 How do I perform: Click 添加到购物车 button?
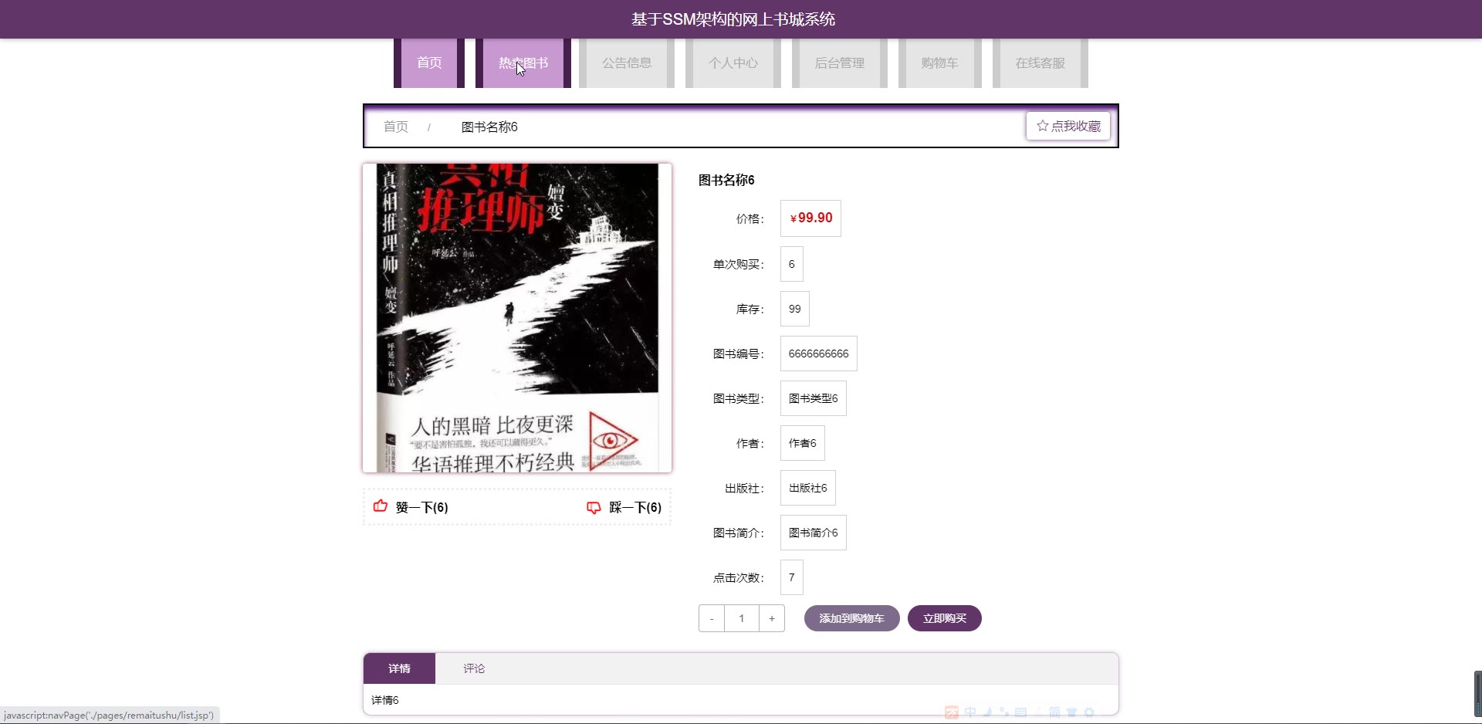click(852, 618)
